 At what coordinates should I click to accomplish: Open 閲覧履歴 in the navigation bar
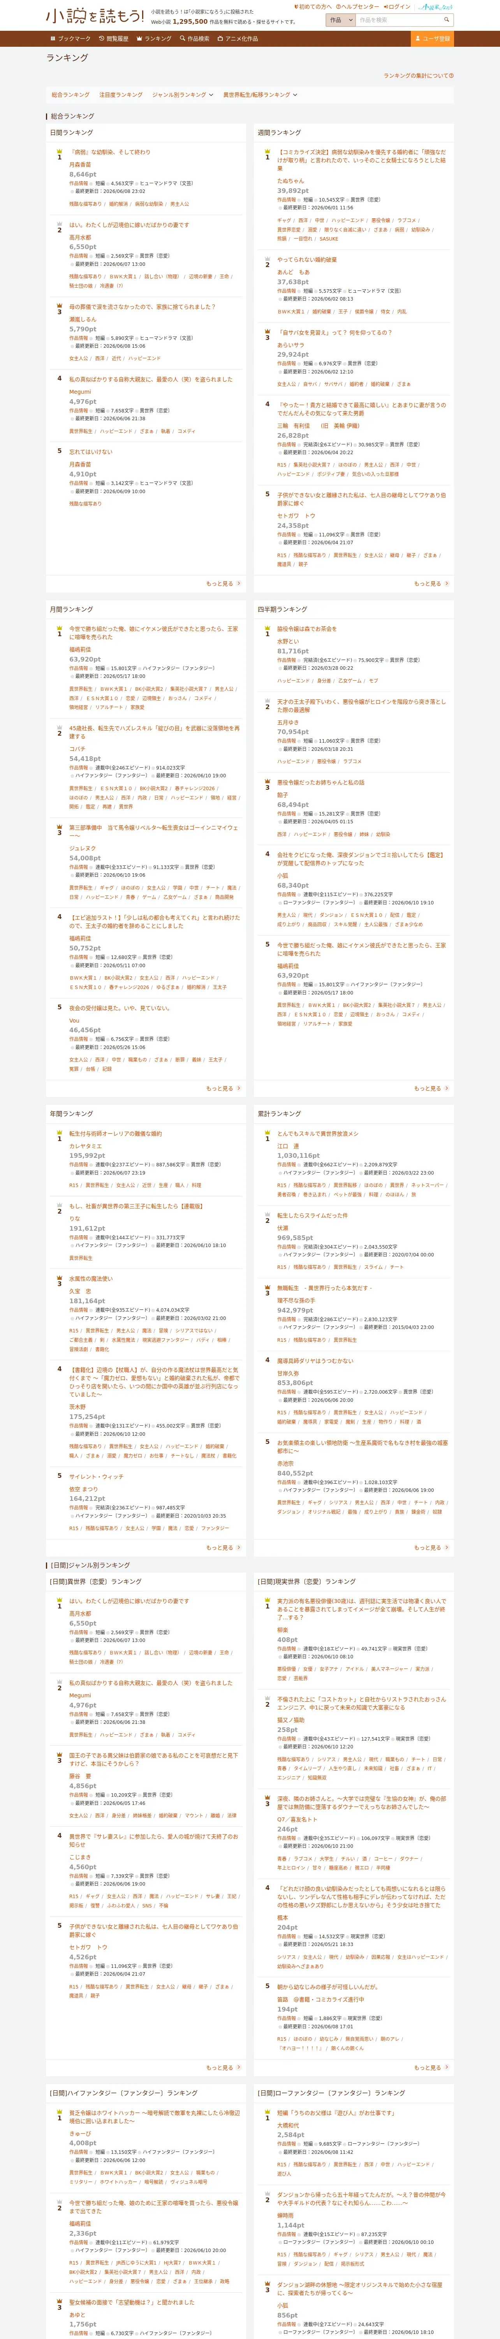tap(113, 39)
